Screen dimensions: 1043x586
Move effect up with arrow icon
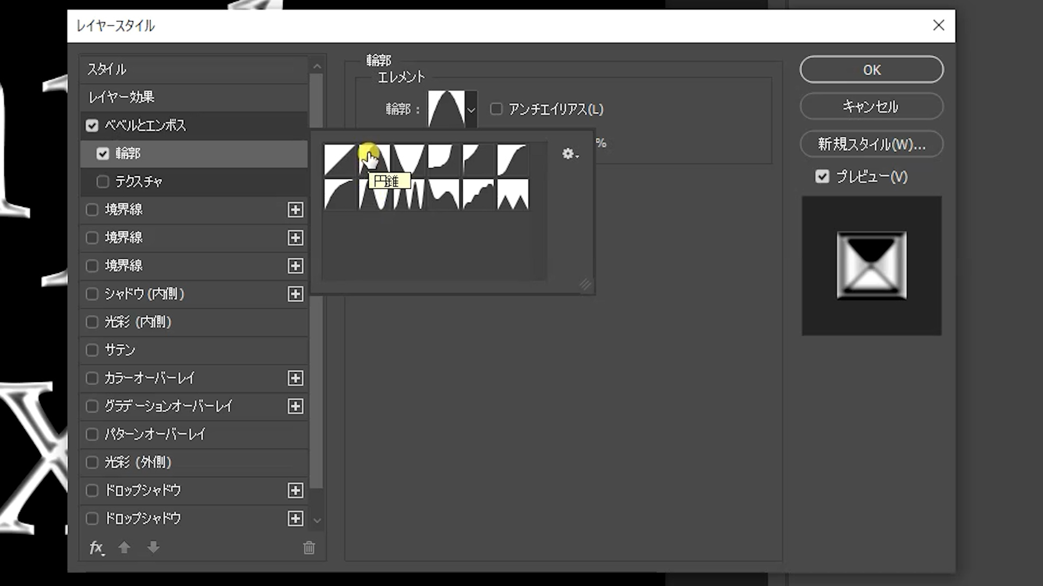[x=124, y=548]
